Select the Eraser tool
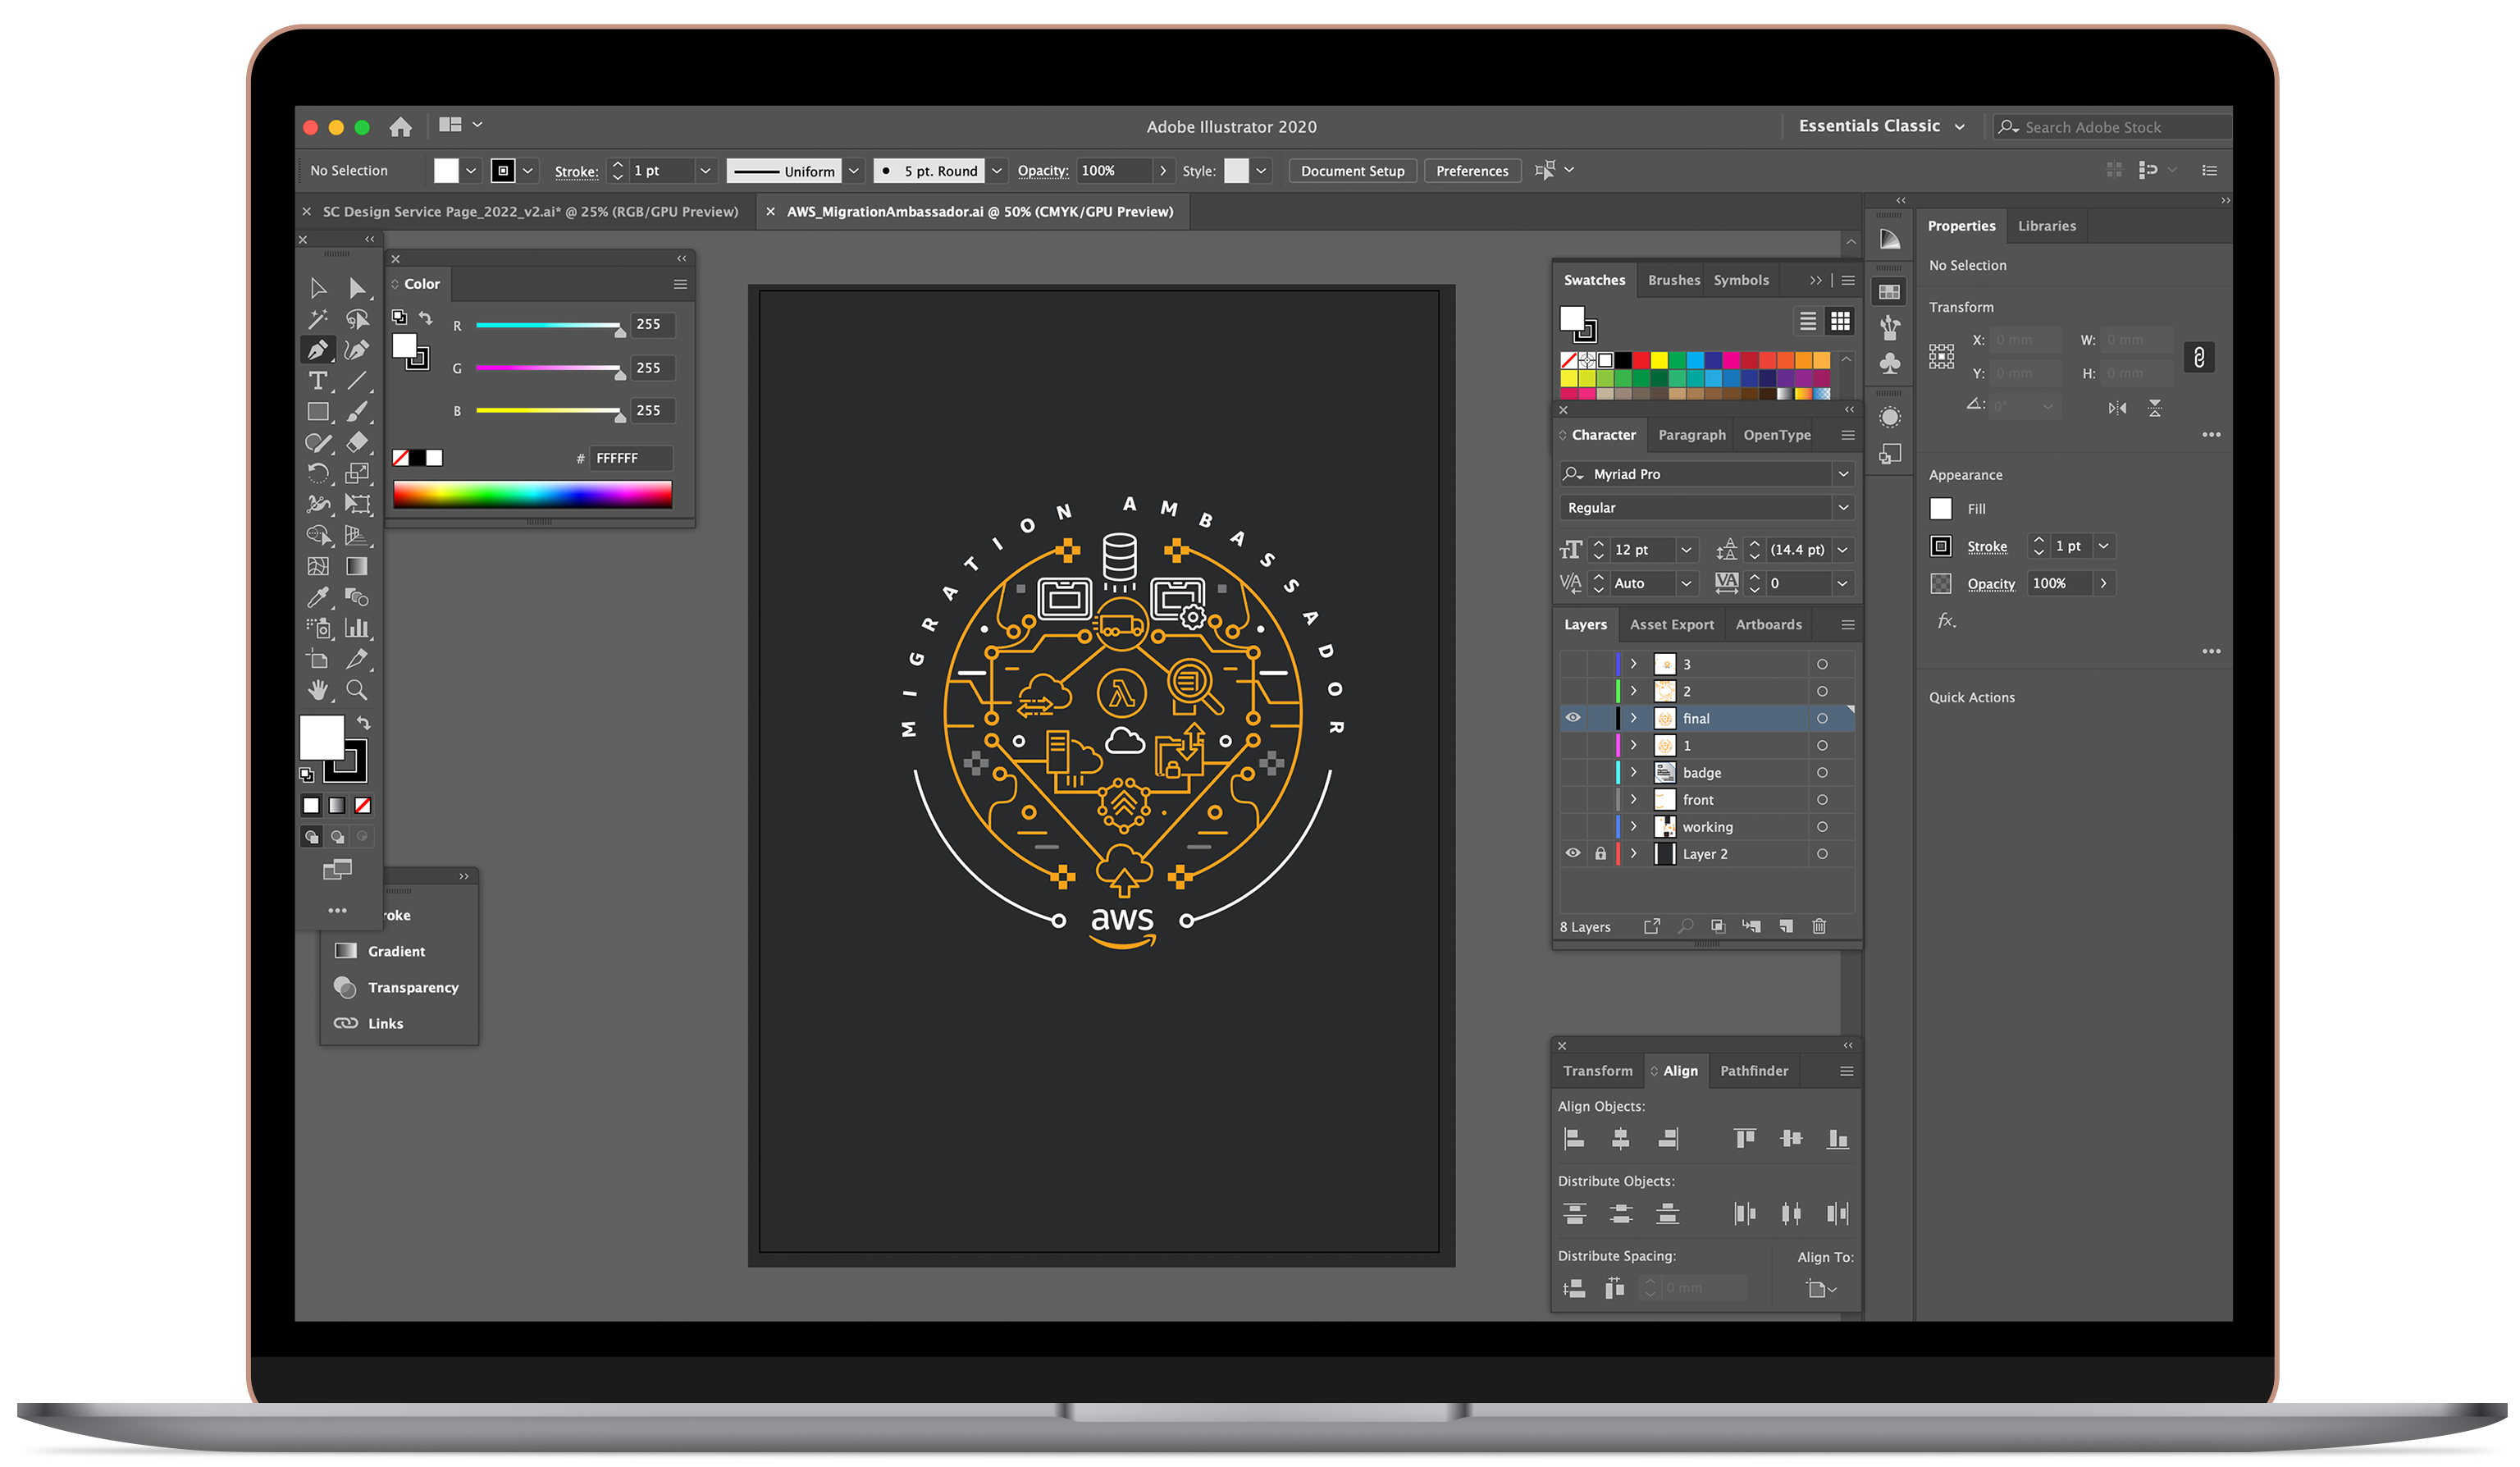 click(357, 443)
